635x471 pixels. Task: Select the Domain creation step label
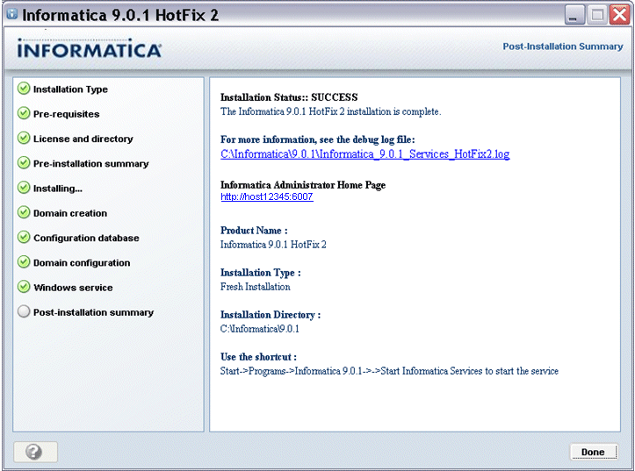pos(70,213)
